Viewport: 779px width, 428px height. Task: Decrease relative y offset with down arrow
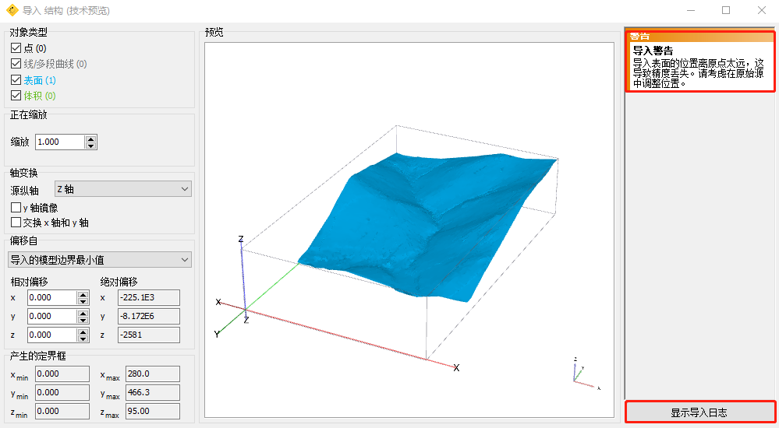click(x=83, y=320)
